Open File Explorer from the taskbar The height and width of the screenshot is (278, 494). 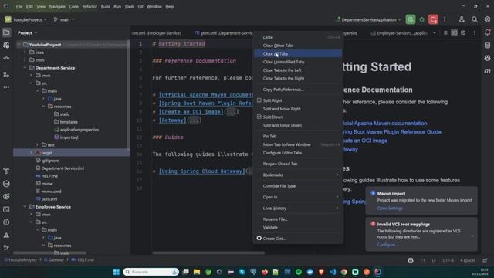(197, 272)
